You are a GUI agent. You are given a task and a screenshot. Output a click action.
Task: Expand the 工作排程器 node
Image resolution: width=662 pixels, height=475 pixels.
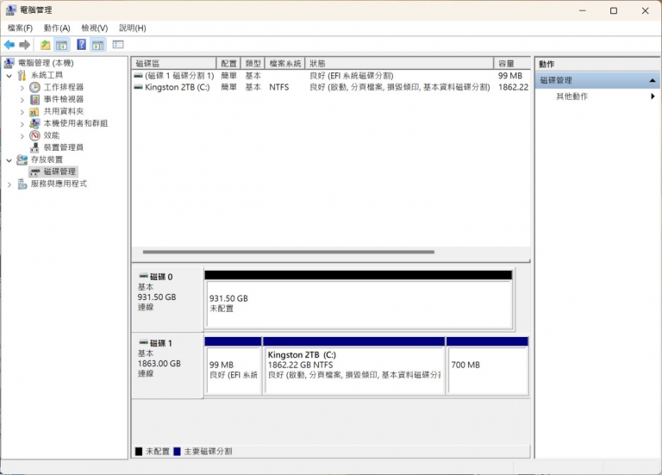(22, 88)
